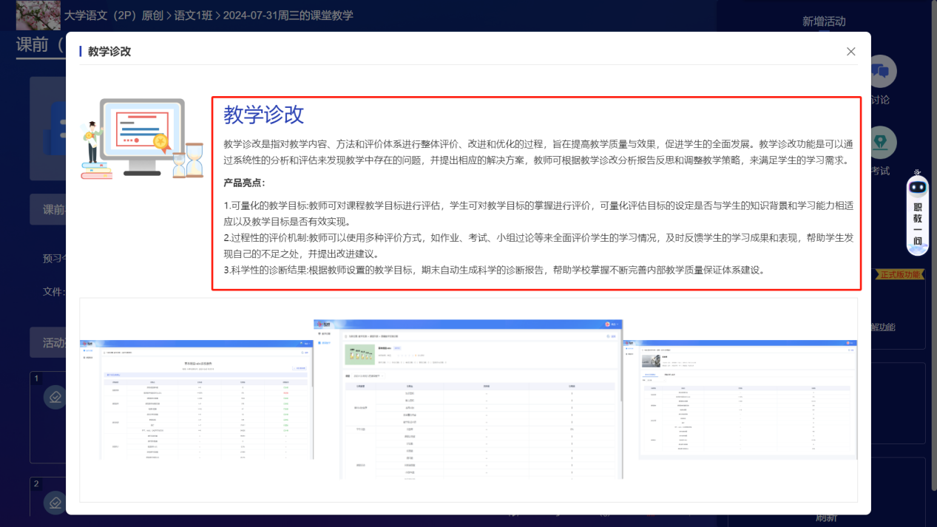Click the 正式版功能 golden badge
The width and height of the screenshot is (937, 527).
pyautogui.click(x=899, y=273)
